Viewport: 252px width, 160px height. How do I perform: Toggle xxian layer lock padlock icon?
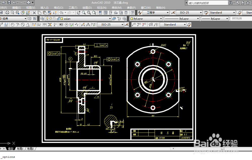[x=58, y=19]
